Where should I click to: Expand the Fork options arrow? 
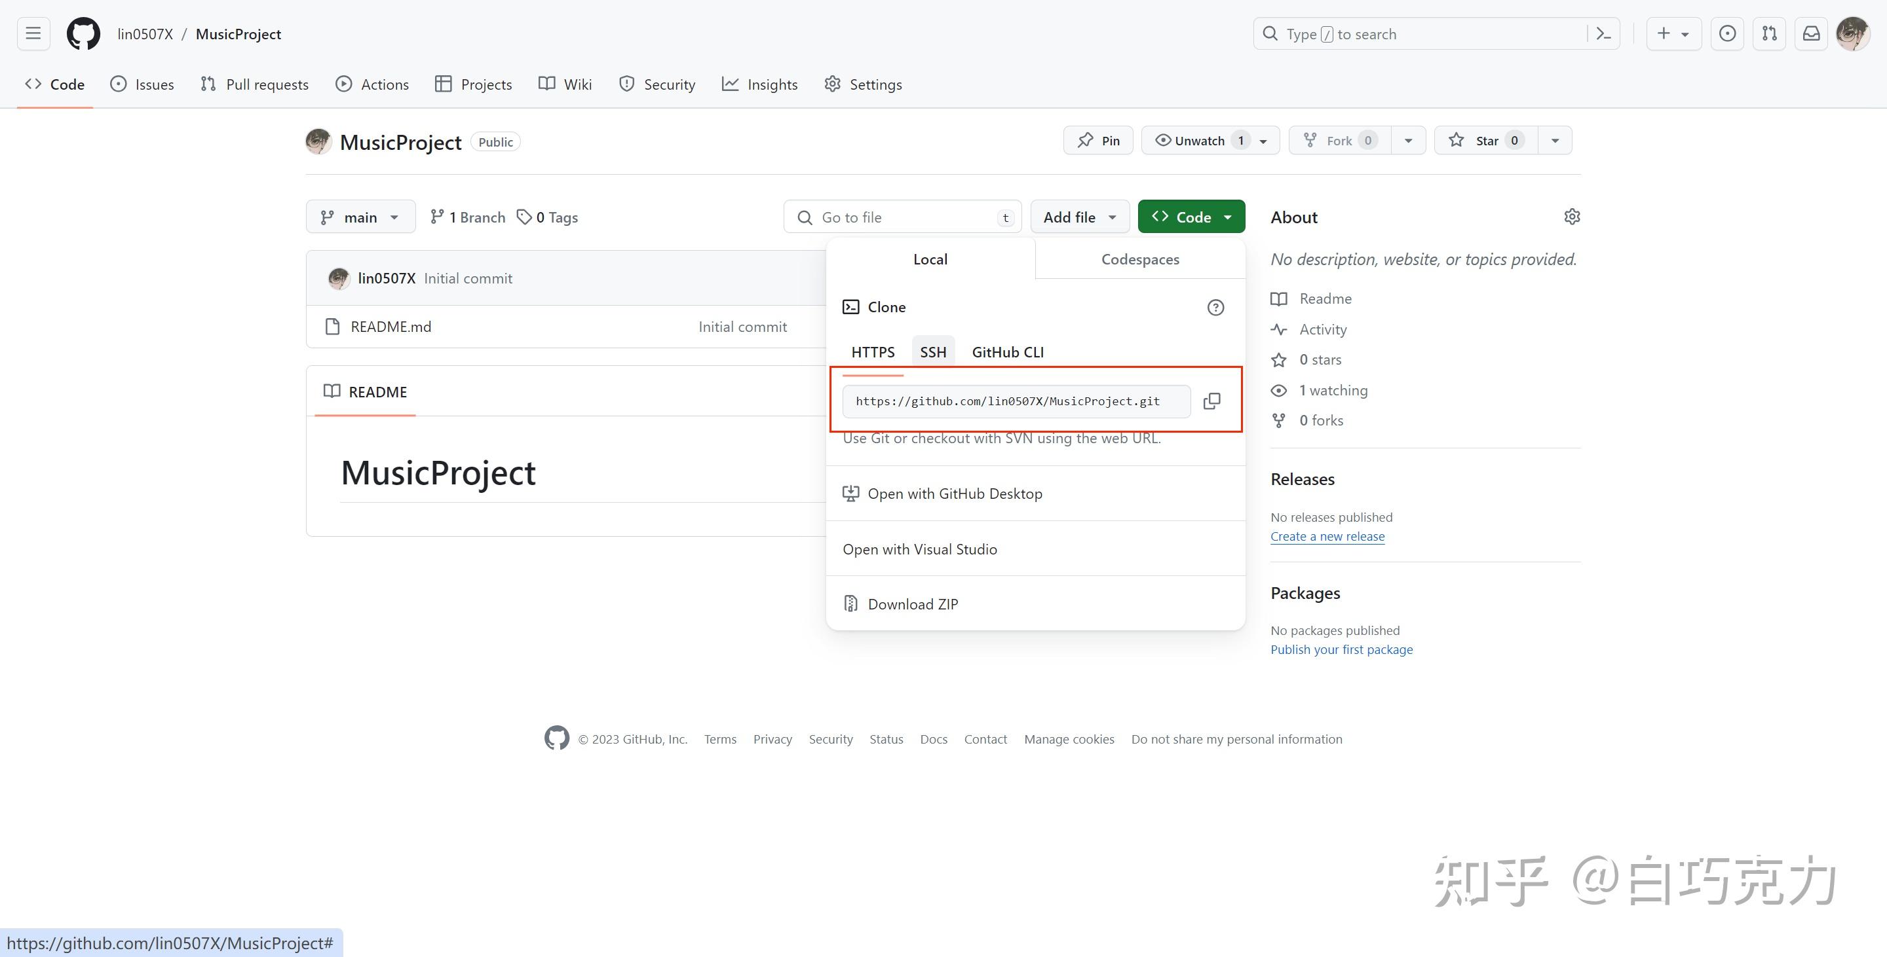[x=1408, y=139]
